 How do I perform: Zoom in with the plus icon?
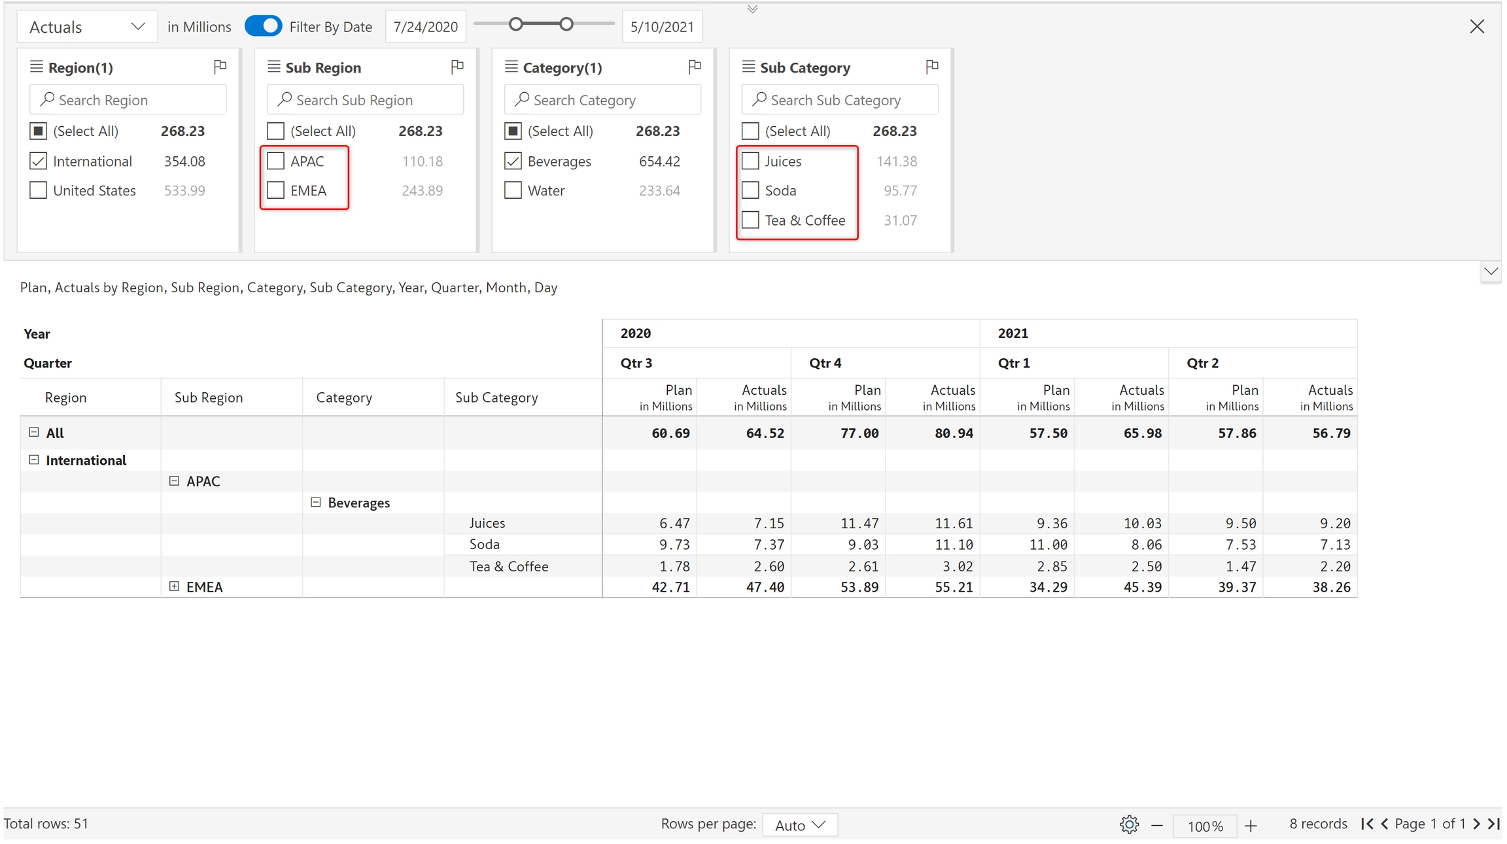click(x=1251, y=826)
